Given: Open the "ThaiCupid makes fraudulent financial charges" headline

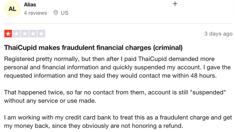Looking at the screenshot, I should point(78,48).
